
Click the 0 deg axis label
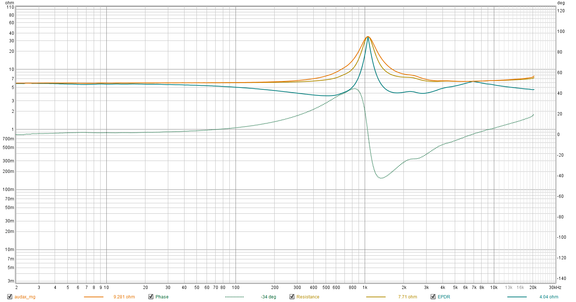(x=559, y=135)
